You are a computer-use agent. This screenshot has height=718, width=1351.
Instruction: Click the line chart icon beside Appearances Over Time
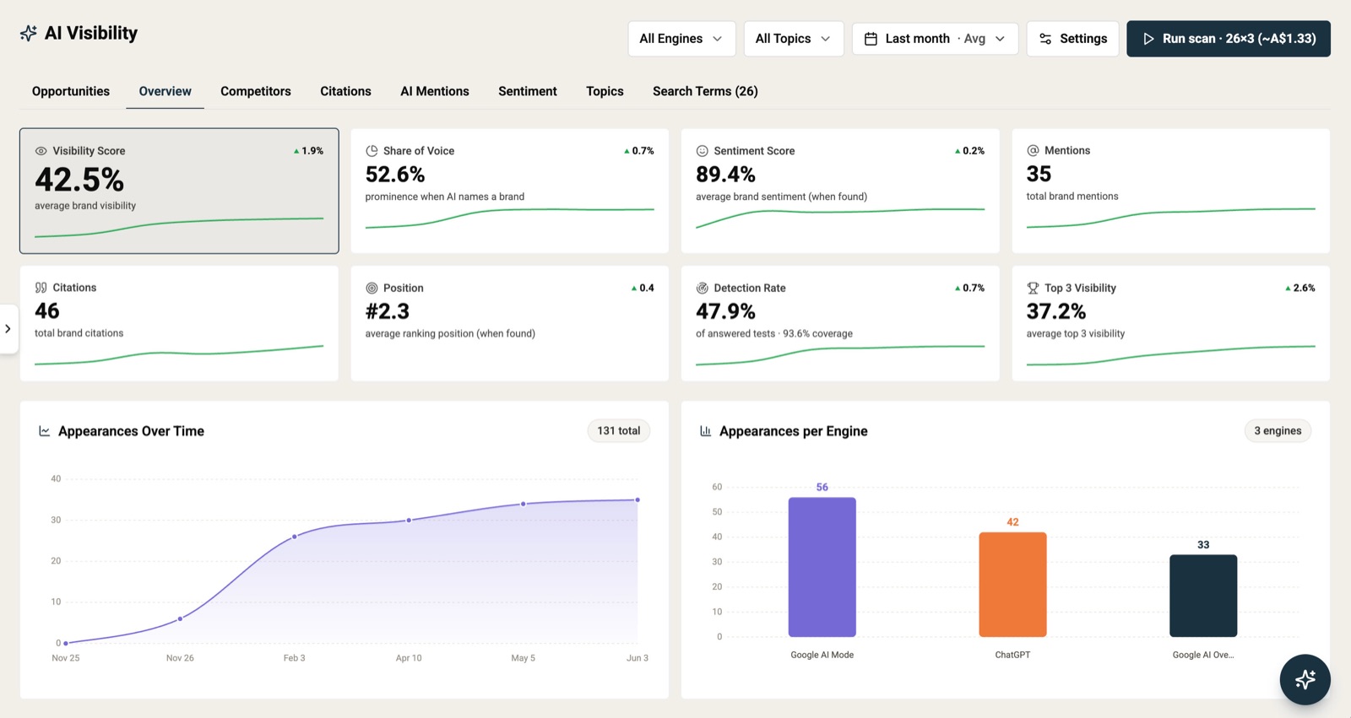pos(45,431)
